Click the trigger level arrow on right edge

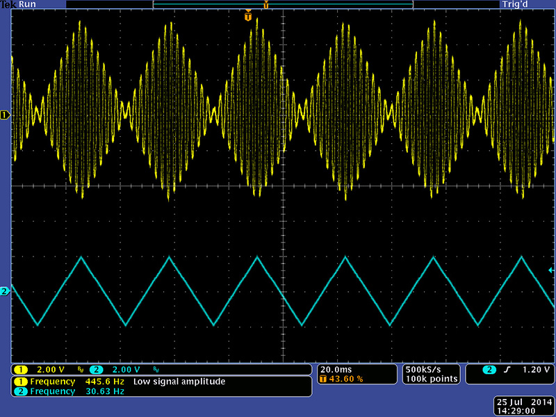[551, 270]
